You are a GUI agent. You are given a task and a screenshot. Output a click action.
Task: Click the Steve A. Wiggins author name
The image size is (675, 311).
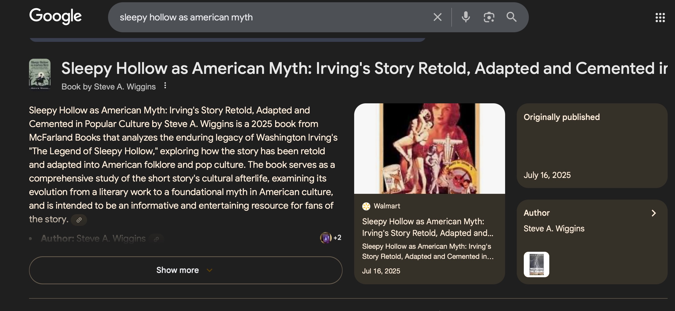pos(554,229)
